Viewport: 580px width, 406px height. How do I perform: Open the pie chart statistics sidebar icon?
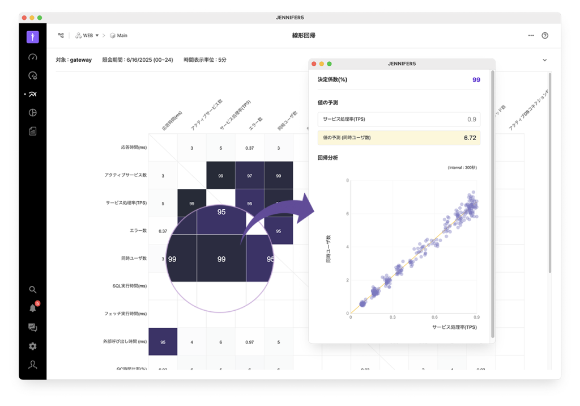click(32, 113)
